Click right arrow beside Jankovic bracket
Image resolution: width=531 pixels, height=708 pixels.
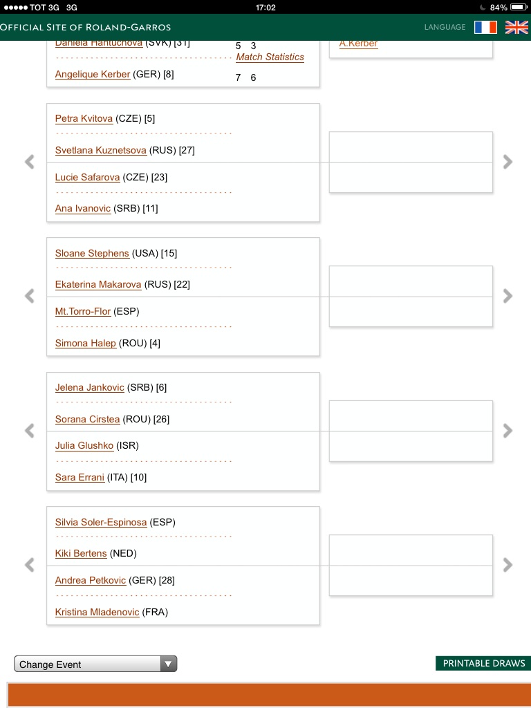(x=508, y=431)
